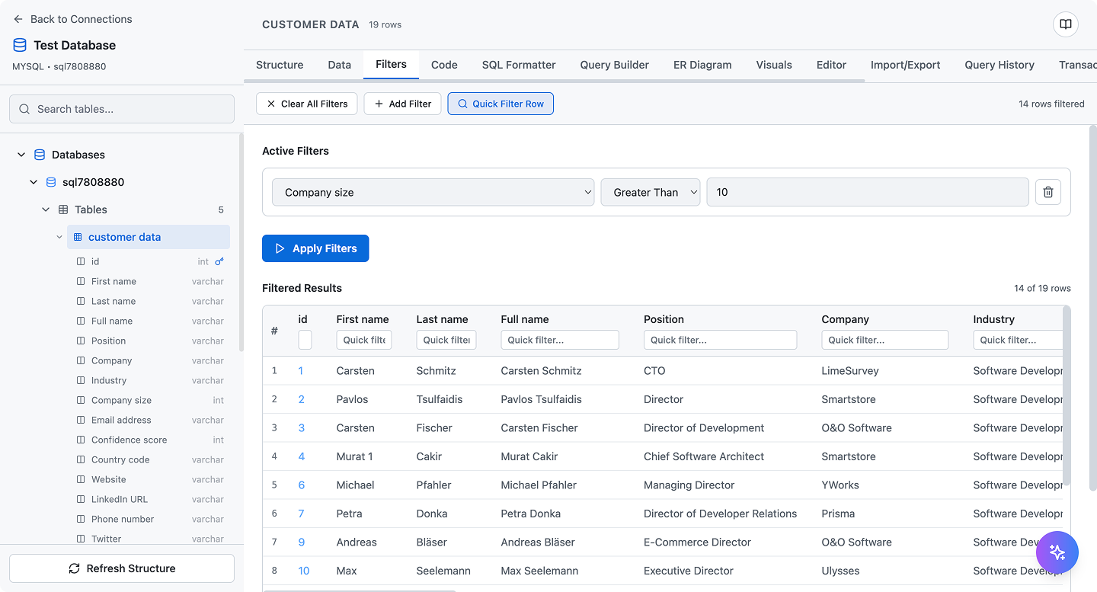Screen dimensions: 1097x592
Task: Click the primary key icon beside the id column
Action: coord(219,261)
